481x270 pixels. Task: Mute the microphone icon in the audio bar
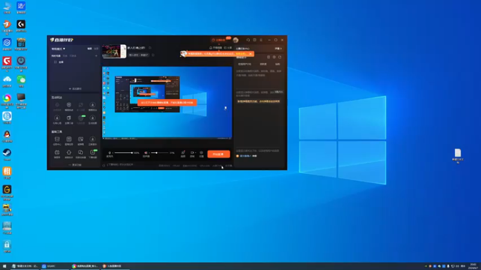click(x=109, y=153)
